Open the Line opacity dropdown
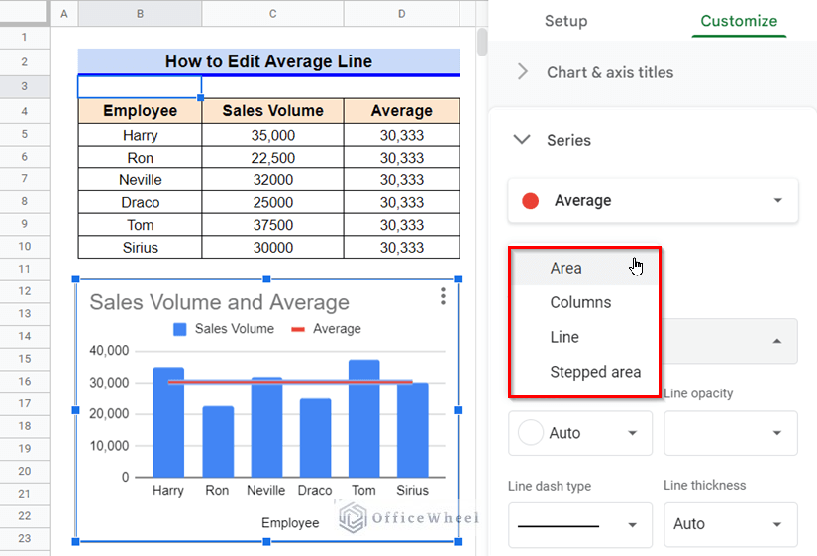 click(731, 433)
